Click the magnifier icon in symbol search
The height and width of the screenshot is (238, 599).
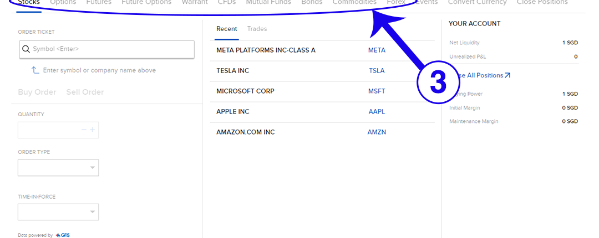(x=26, y=49)
